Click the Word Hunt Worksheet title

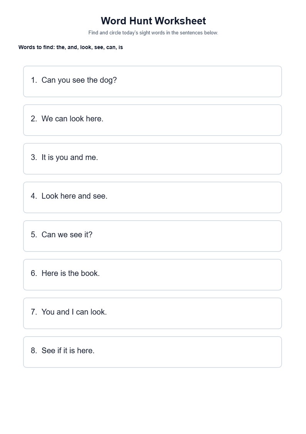pyautogui.click(x=153, y=21)
